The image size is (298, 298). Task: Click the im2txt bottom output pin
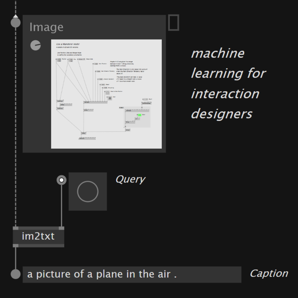[x=16, y=246]
